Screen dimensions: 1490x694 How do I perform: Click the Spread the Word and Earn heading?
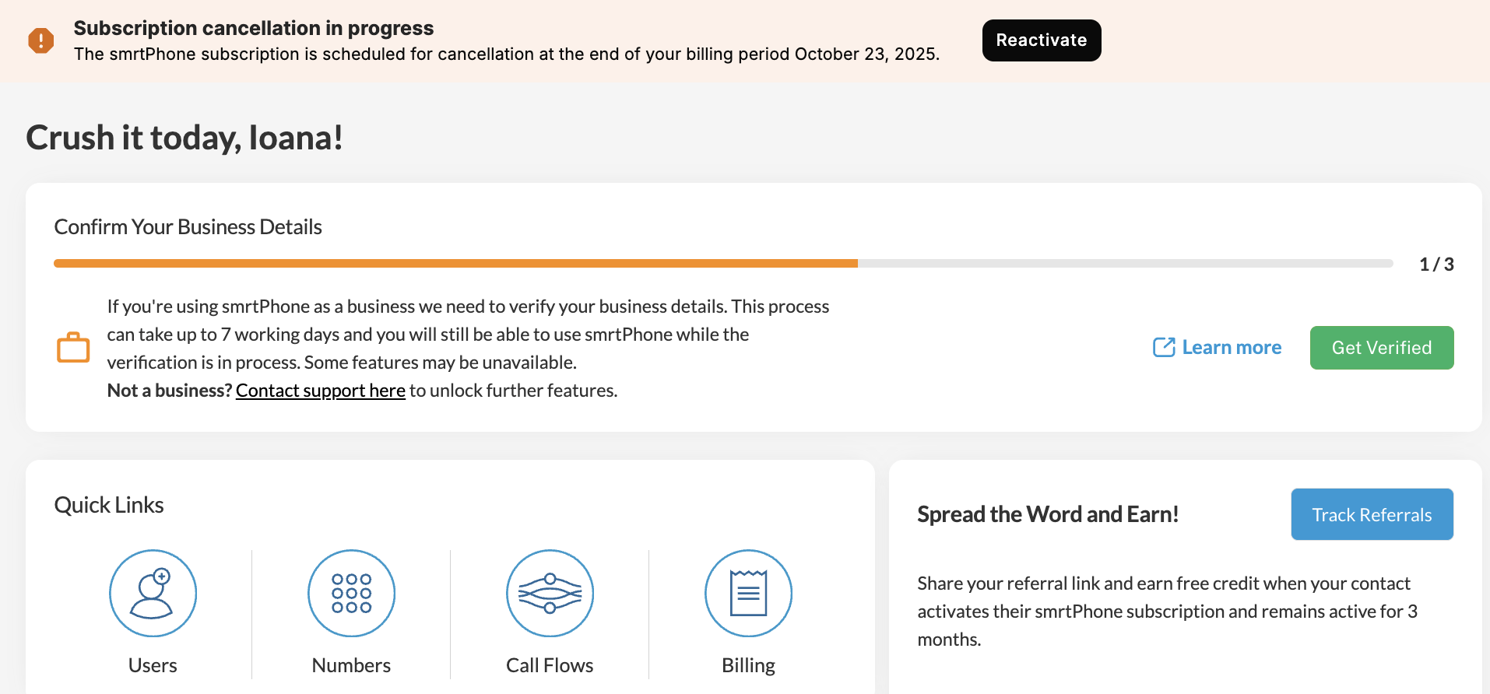pos(1048,514)
